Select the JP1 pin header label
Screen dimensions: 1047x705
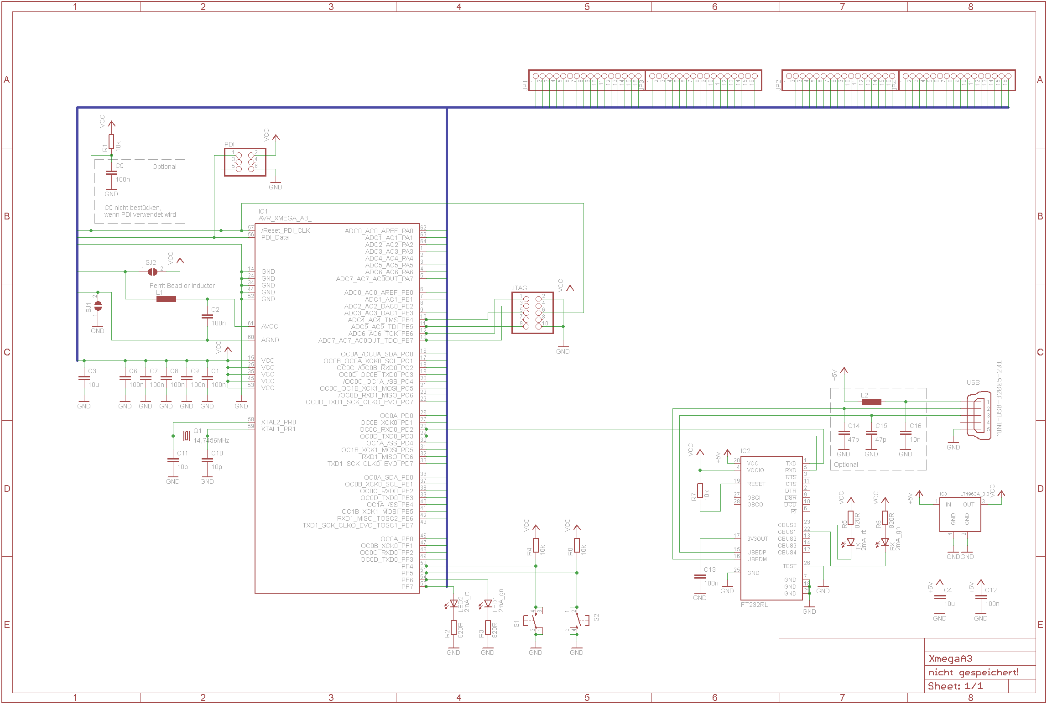point(525,85)
